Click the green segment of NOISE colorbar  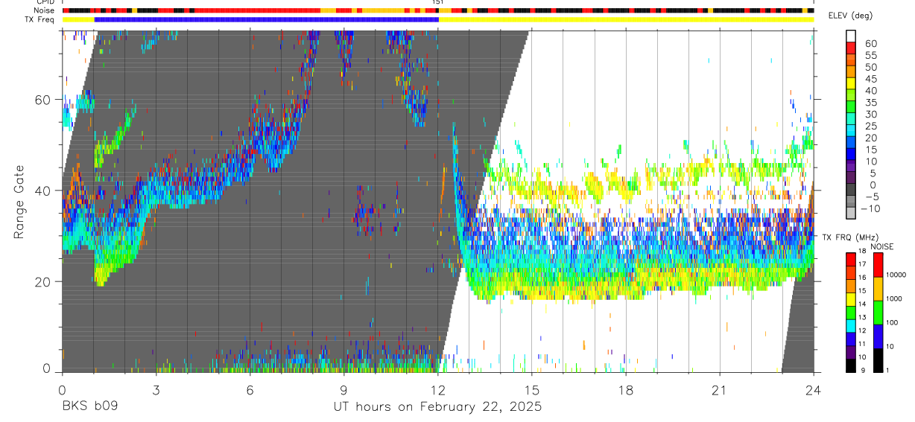pos(878,313)
